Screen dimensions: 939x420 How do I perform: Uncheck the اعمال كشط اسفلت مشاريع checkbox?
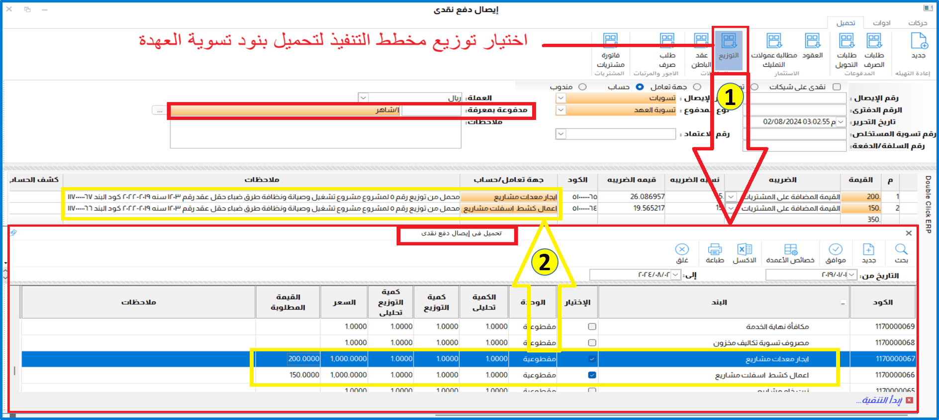pyautogui.click(x=592, y=375)
